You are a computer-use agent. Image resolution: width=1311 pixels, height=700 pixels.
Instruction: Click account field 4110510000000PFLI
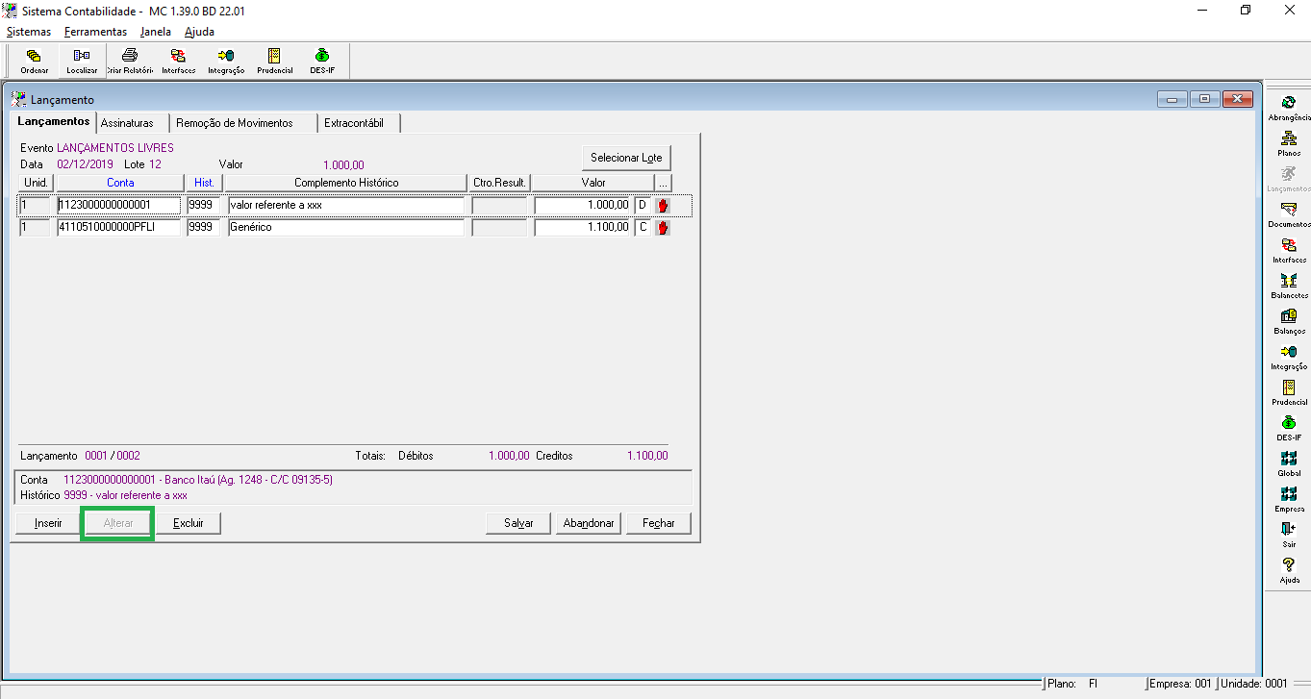(x=119, y=228)
